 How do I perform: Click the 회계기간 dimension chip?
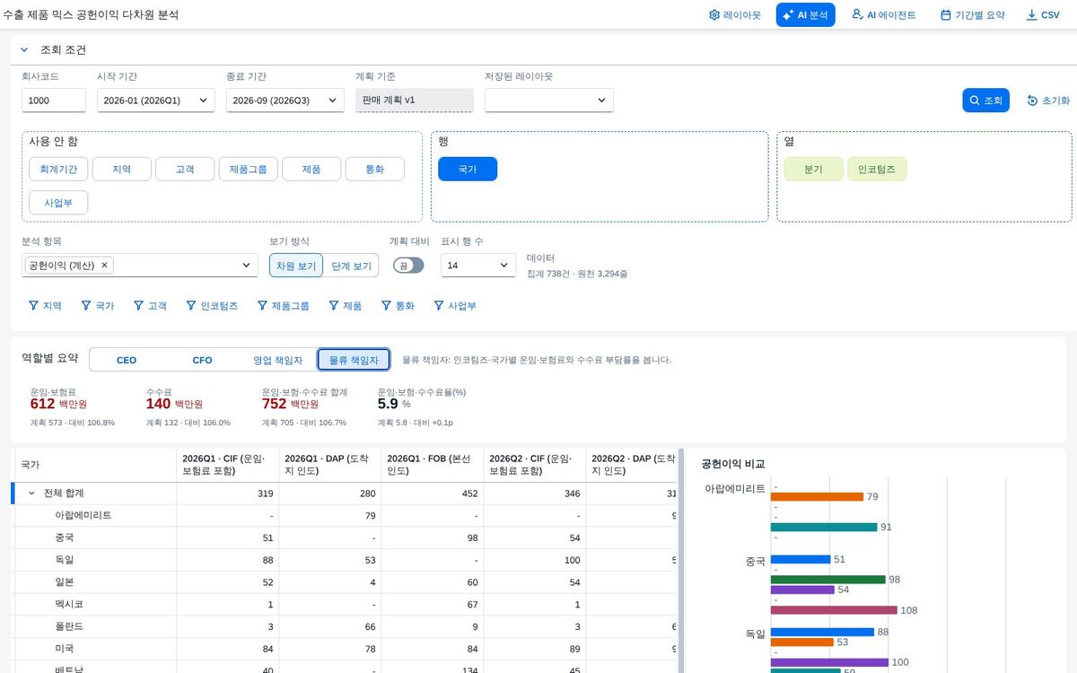[x=58, y=169]
